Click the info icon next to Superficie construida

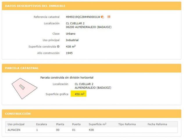coord(58,47)
